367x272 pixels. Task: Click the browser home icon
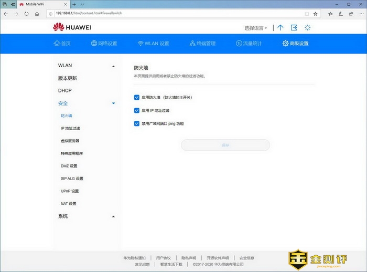(x=37, y=14)
